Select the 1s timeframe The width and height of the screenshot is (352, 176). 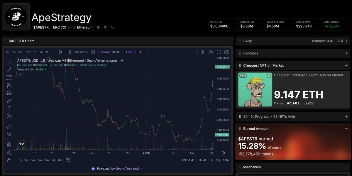click(x=7, y=52)
